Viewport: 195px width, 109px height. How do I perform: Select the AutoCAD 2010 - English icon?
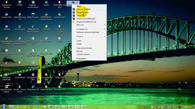tap(6, 89)
